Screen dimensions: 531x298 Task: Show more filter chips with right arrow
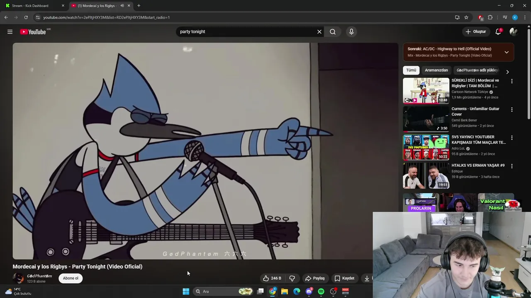[x=507, y=72]
